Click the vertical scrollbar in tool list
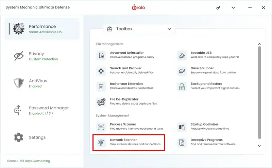The image size is (272, 168). pos(259,92)
